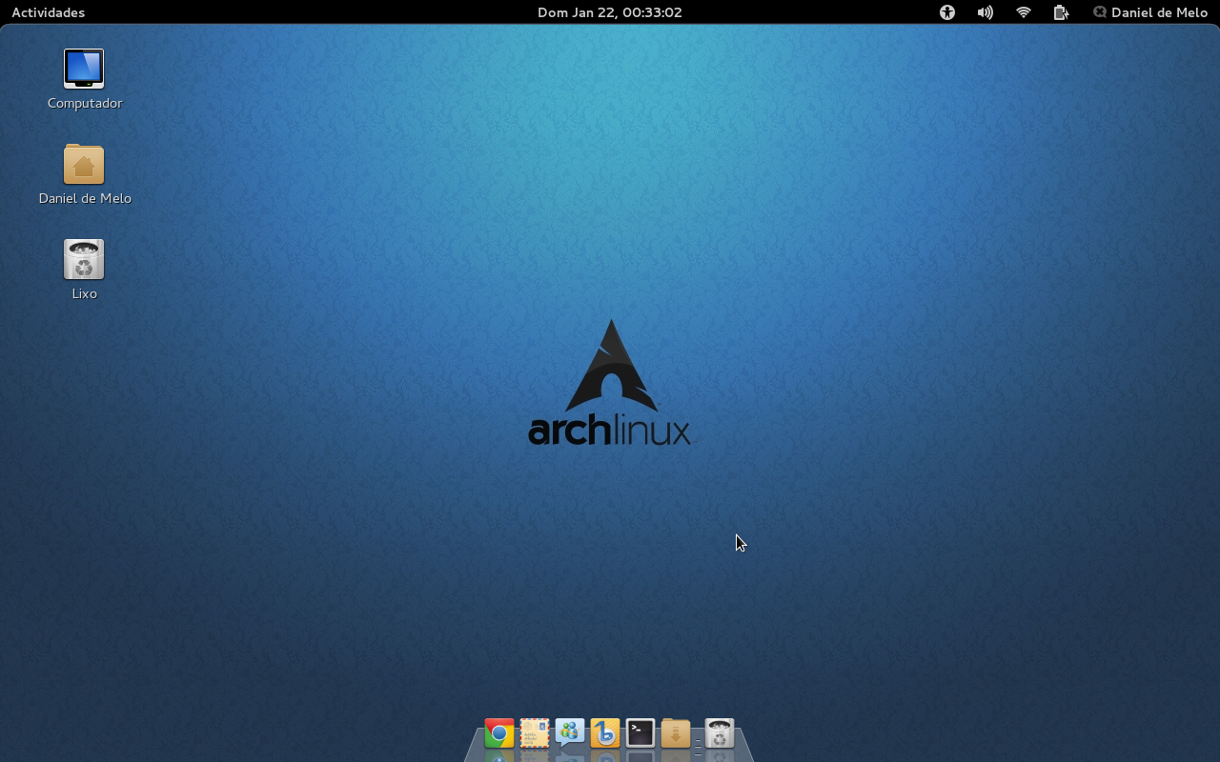Launch the mail envelope app in dock
The image size is (1220, 762).
point(535,733)
